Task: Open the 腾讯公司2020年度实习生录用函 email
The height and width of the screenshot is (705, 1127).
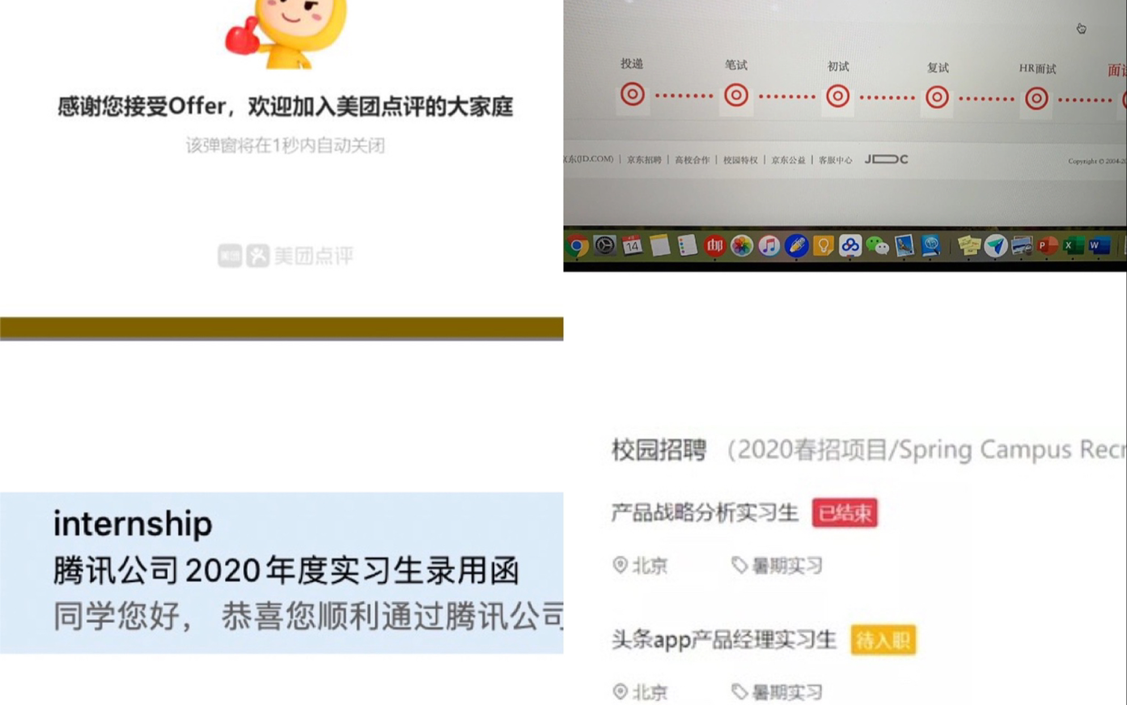Action: click(x=286, y=570)
